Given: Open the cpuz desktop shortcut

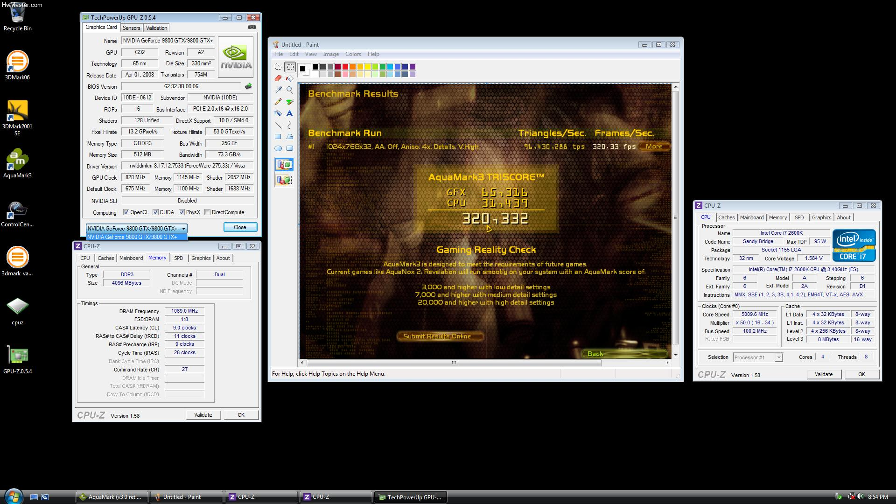Looking at the screenshot, I should pyautogui.click(x=17, y=311).
